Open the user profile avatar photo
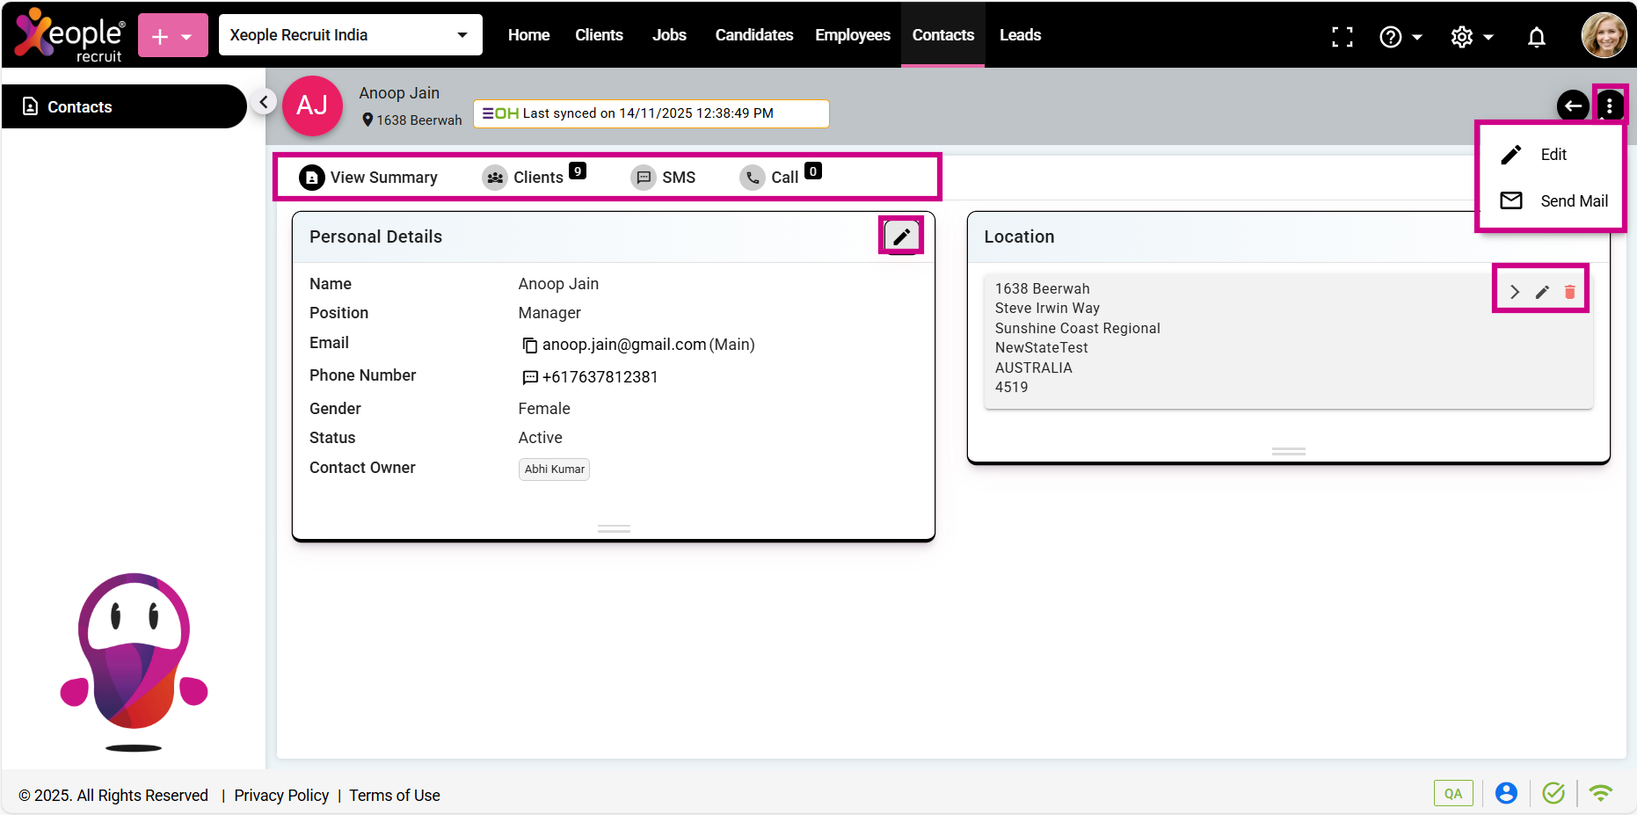 1603,36
